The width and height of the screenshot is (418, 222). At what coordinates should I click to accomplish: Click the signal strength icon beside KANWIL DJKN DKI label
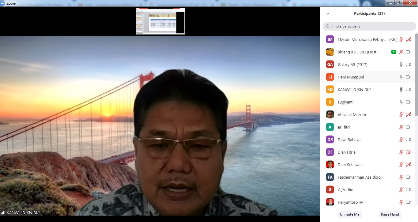3,213
